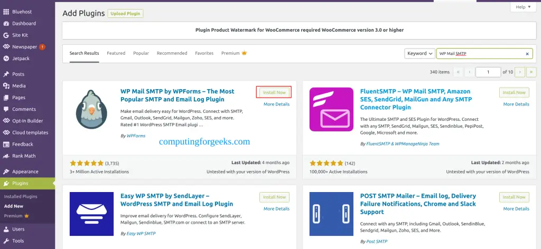Click the Pages document icon

click(x=6, y=98)
